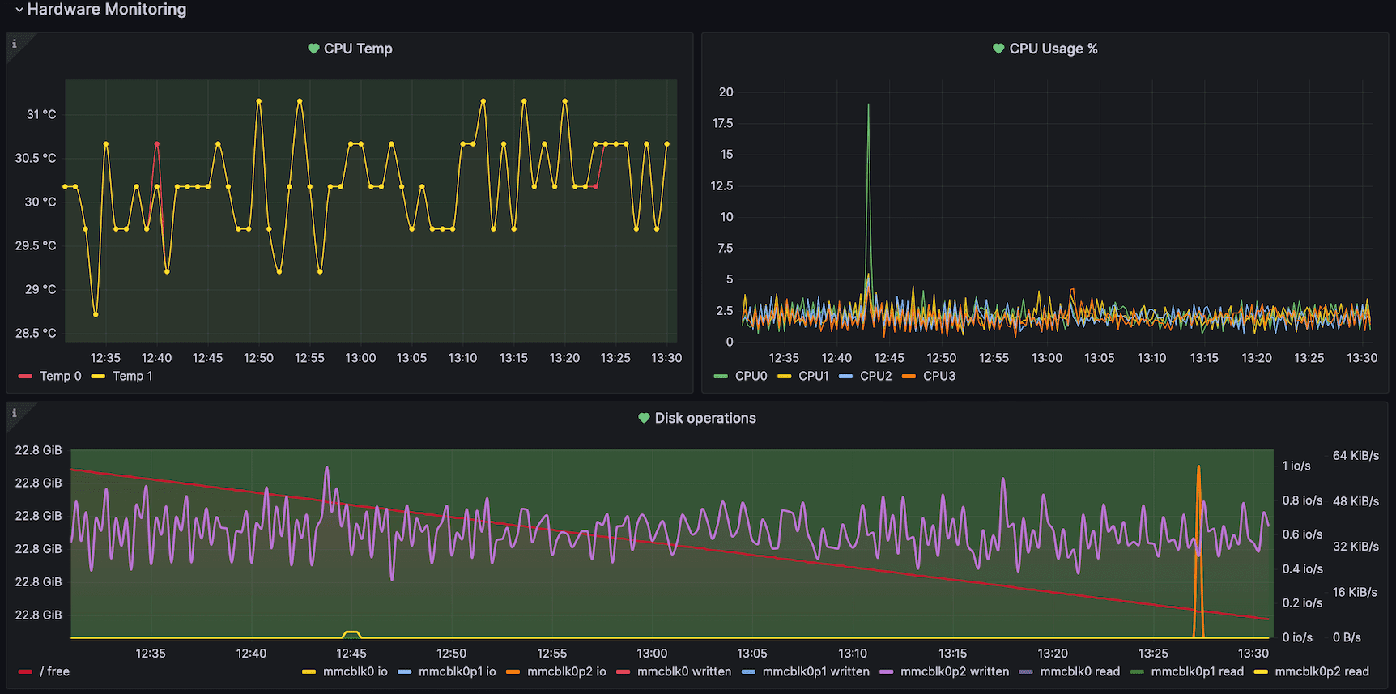Collapse the Hardware Monitoring row chevron
This screenshot has width=1396, height=694.
click(x=19, y=10)
